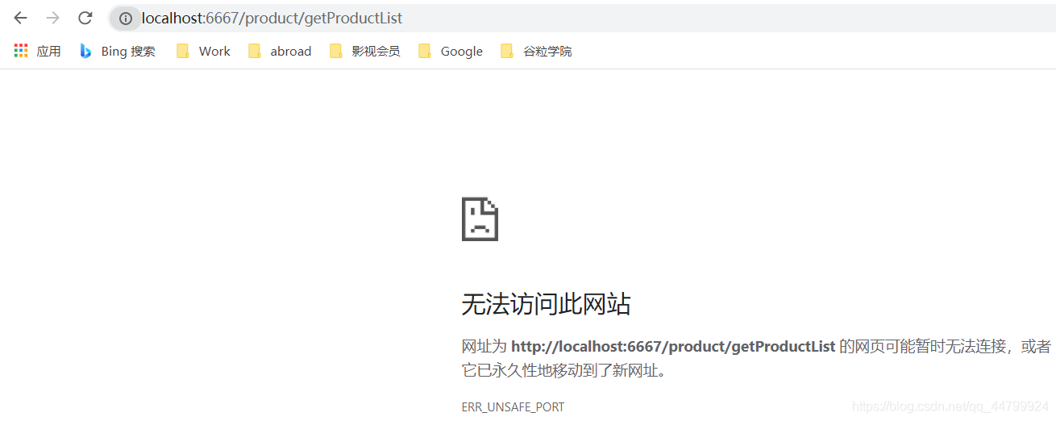1056x421 pixels.
Task: Click the 无法访问此网站 heading
Action: point(546,304)
